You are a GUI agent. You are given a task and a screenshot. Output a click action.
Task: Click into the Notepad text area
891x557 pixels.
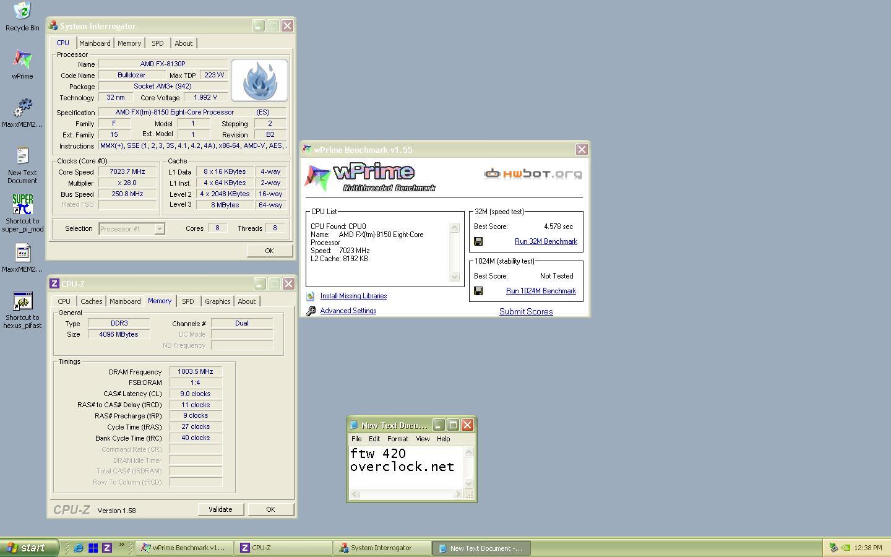(407, 468)
